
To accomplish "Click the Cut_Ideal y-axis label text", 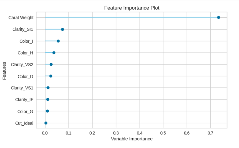I will click(x=24, y=123).
